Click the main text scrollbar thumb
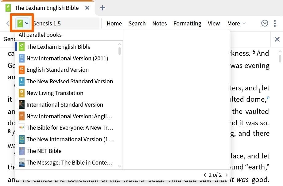 click(280, 59)
